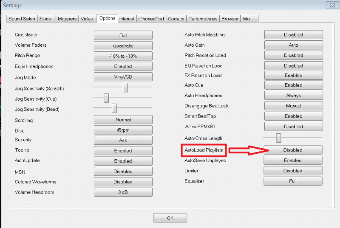Image resolution: width=340 pixels, height=228 pixels.
Task: Change the Security Ask setting
Action: click(123, 141)
